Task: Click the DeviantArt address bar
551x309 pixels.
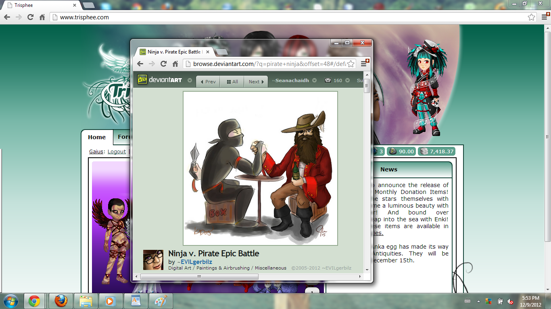Action: click(269, 64)
